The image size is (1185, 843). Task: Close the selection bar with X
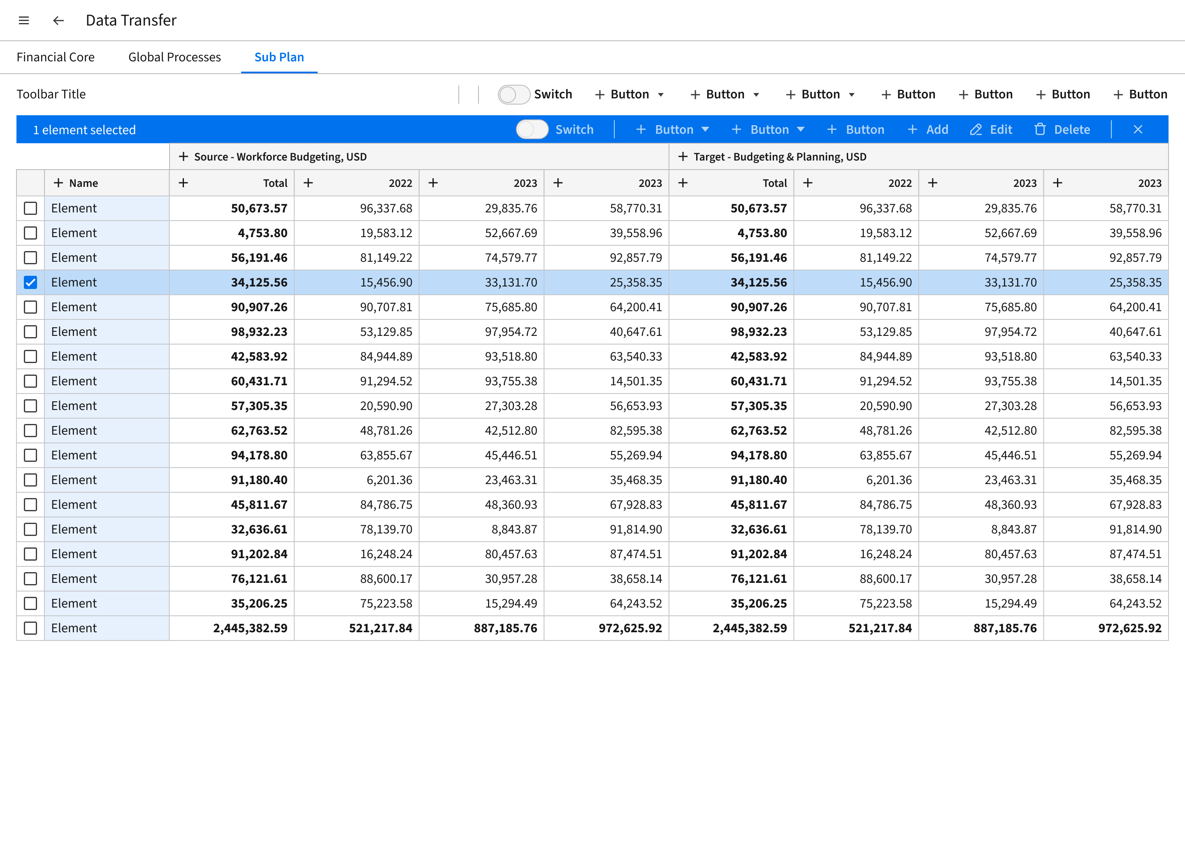click(1138, 129)
